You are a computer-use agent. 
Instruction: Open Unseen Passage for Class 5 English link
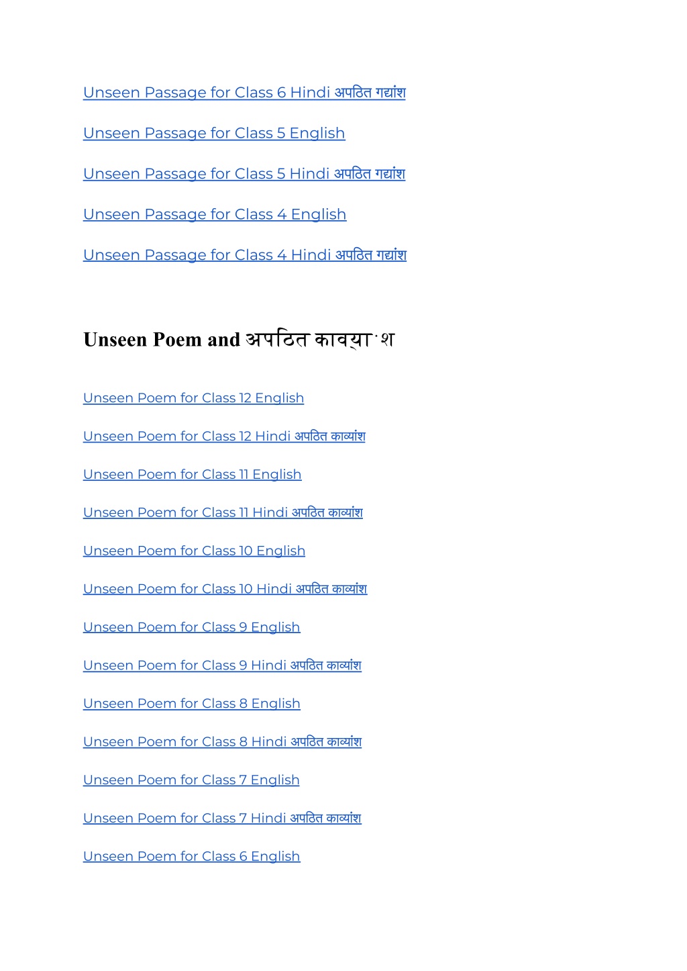(214, 133)
